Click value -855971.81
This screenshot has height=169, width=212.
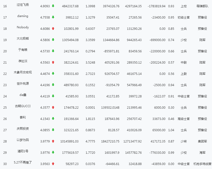point(111,51)
